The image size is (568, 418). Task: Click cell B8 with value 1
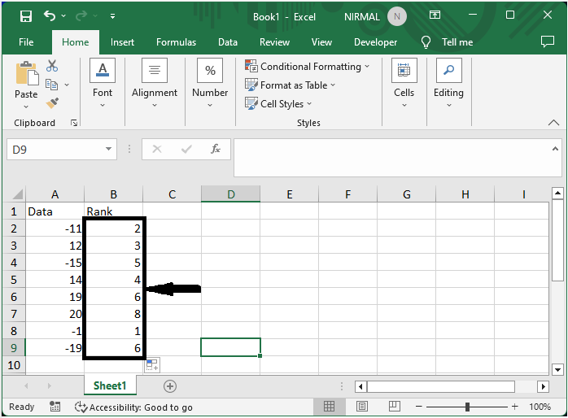pos(113,331)
